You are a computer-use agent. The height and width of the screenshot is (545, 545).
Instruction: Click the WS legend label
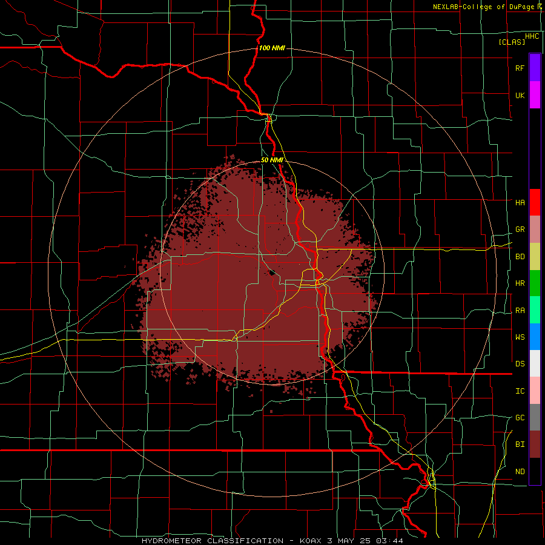[520, 337]
